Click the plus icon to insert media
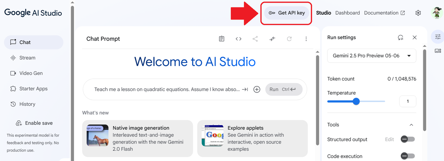Image resolution: width=444 pixels, height=161 pixels. pyautogui.click(x=257, y=90)
